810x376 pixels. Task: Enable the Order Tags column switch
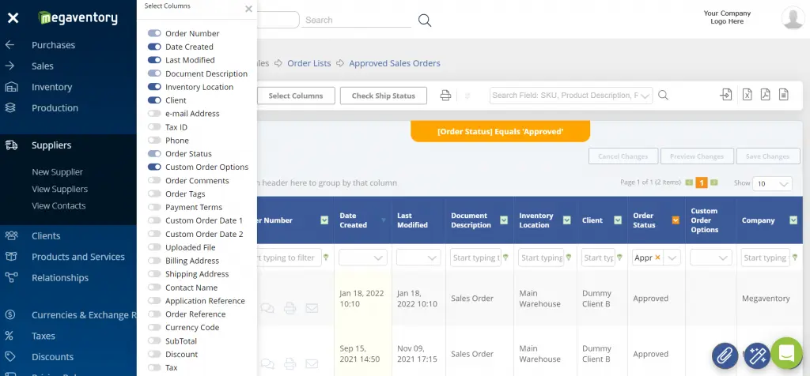[x=154, y=194]
